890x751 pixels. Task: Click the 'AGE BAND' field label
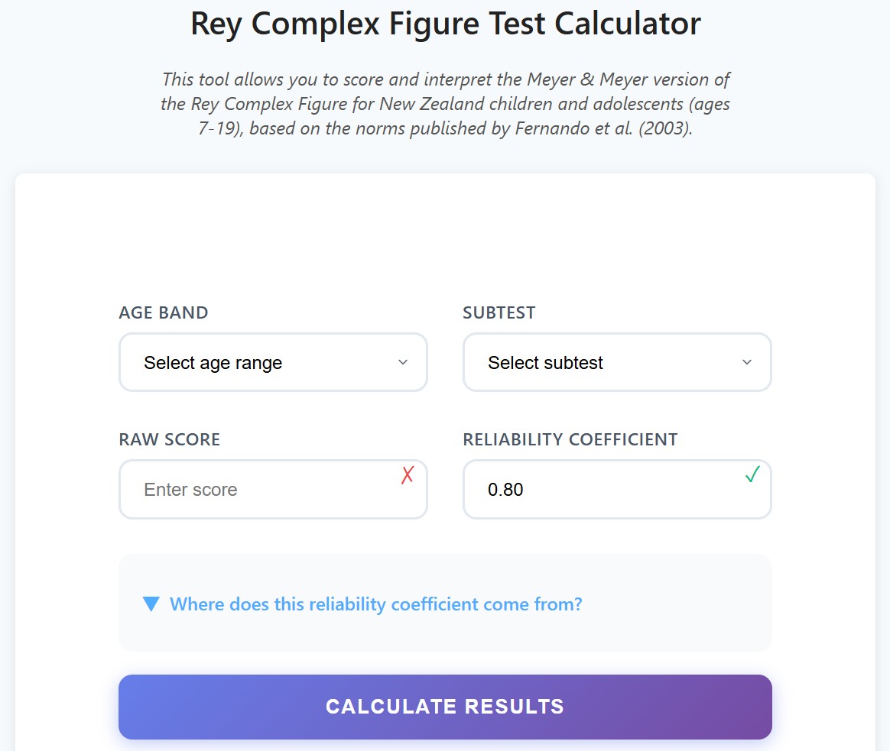164,312
